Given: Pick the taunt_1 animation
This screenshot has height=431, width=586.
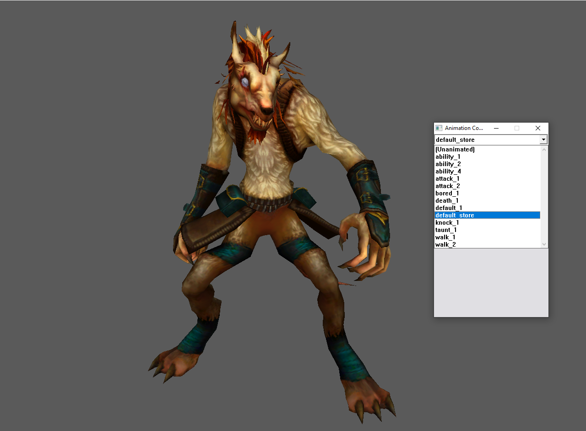Looking at the screenshot, I should (x=487, y=230).
